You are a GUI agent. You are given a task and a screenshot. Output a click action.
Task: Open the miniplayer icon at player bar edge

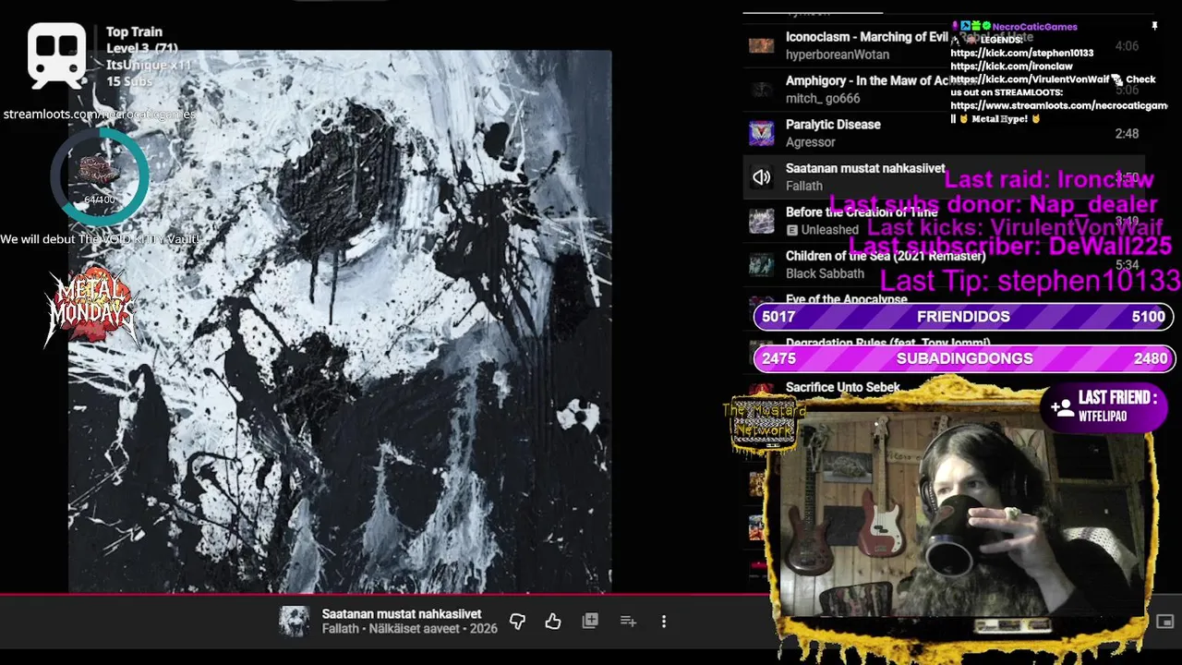tap(1165, 622)
